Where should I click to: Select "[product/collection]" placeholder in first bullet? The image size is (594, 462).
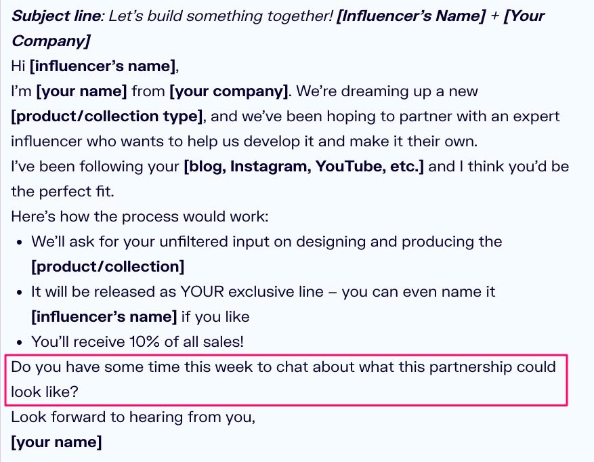tap(108, 266)
